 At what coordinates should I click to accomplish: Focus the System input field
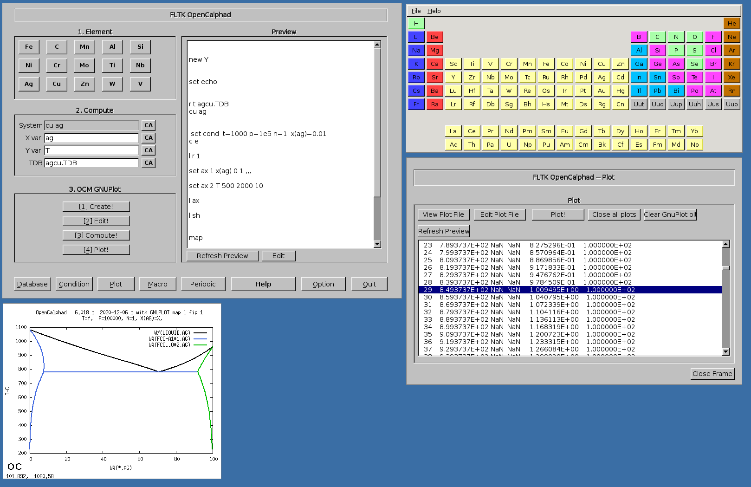point(91,125)
